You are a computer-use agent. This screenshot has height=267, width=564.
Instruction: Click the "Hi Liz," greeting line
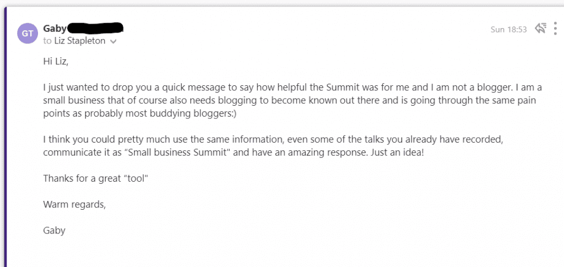coord(56,61)
